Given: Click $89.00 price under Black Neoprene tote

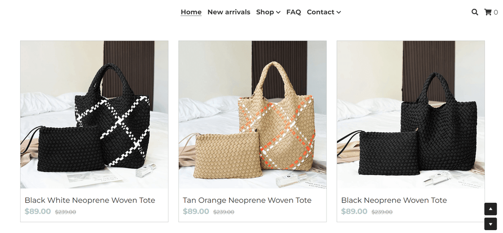Looking at the screenshot, I should click(x=354, y=212).
